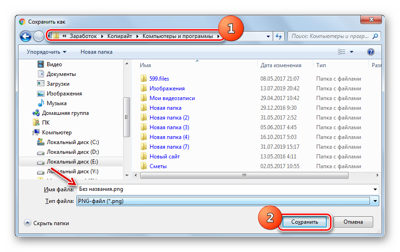
Task: Click the Back navigation arrow button
Action: [26, 36]
